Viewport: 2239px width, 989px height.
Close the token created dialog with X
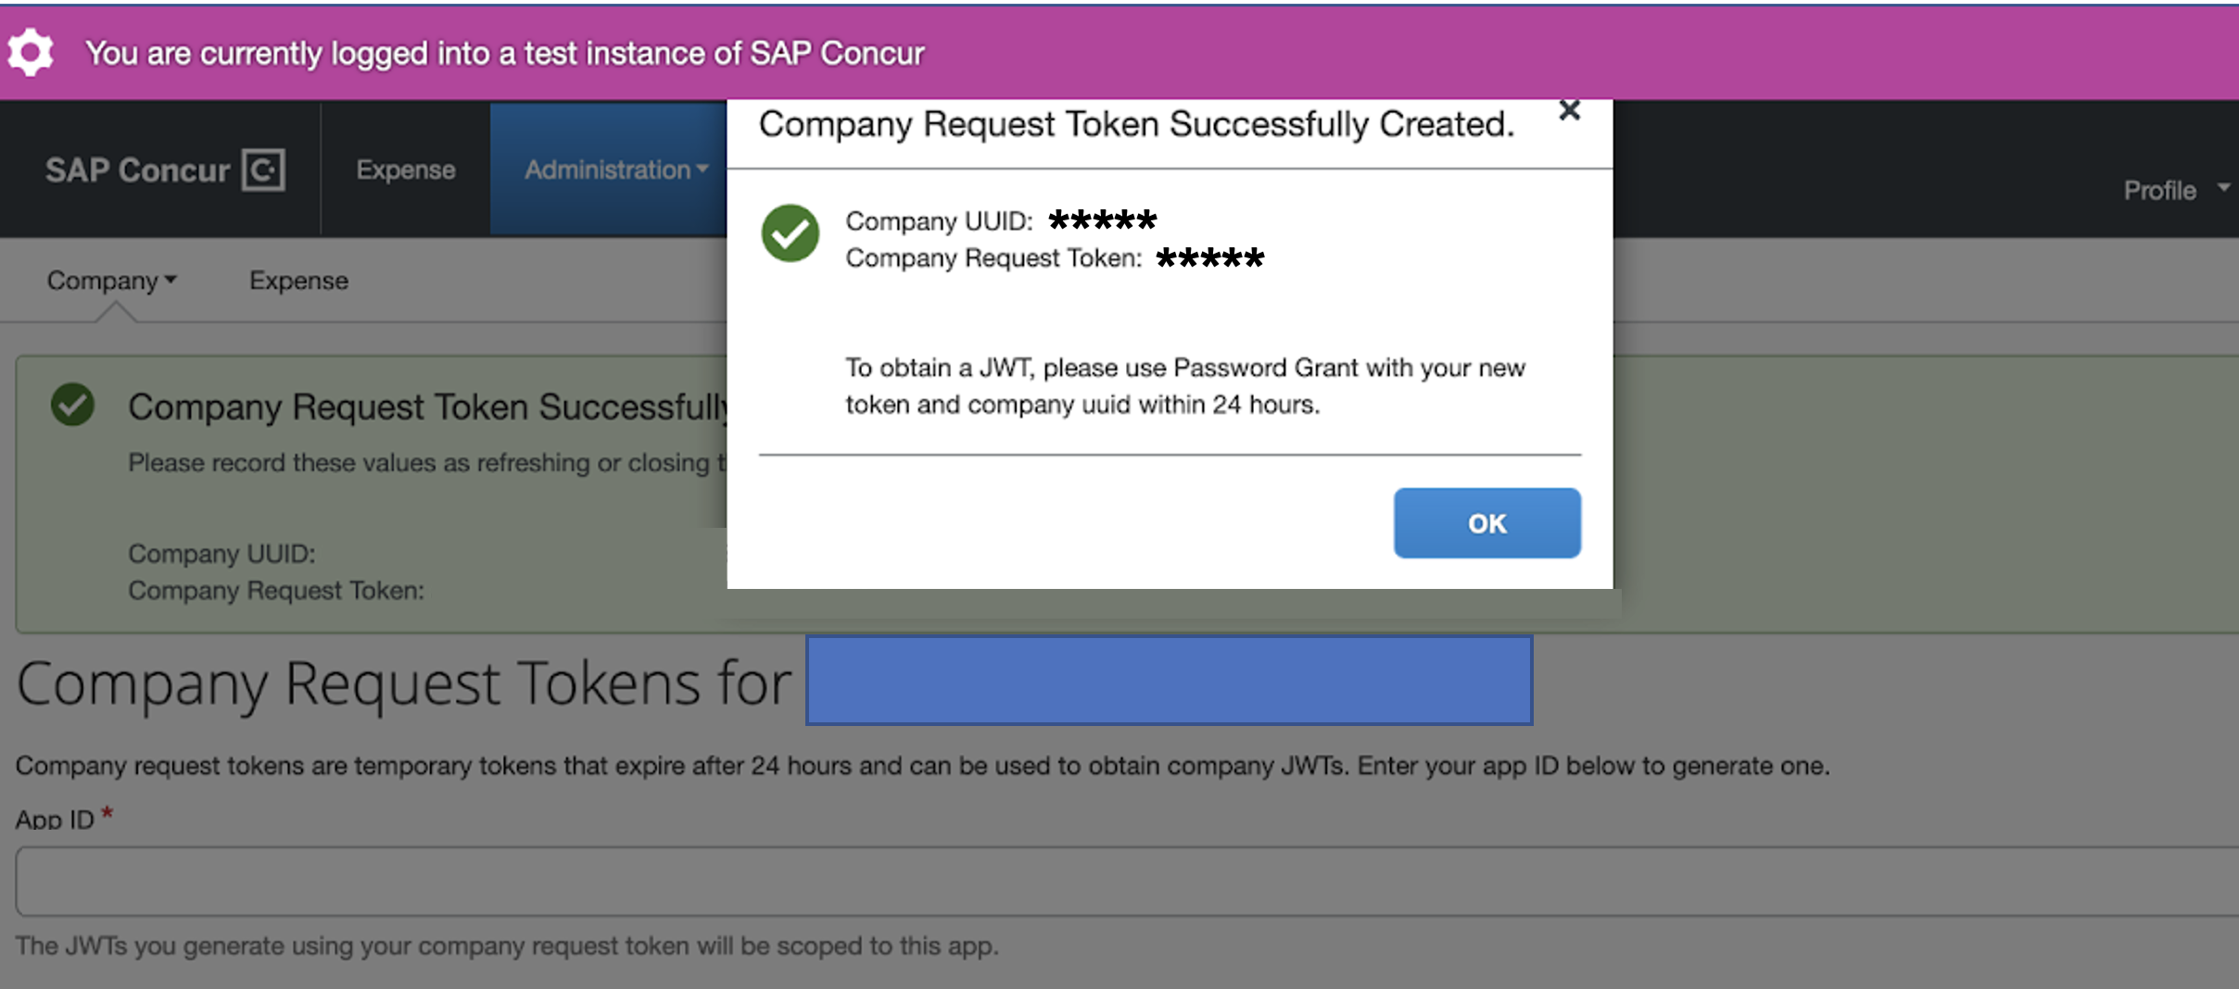point(1569,110)
